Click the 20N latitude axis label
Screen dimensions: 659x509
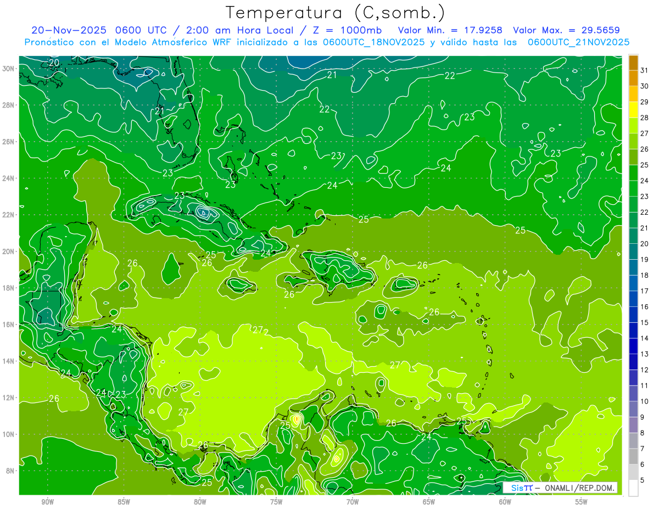[x=9, y=251]
